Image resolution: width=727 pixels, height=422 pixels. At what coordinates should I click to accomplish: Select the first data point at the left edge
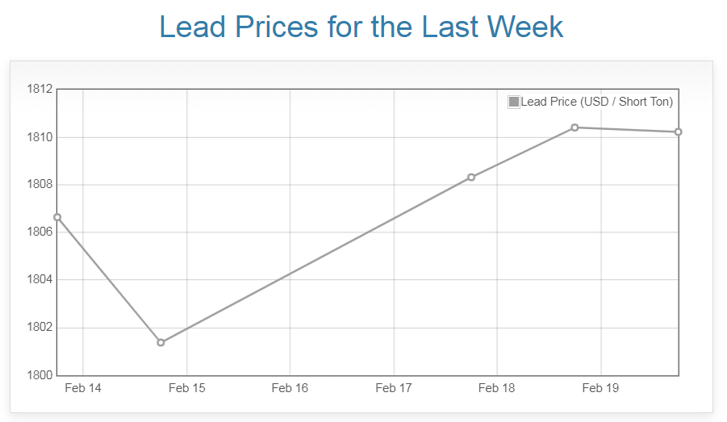point(57,217)
